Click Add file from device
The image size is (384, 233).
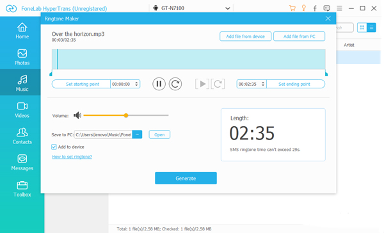[x=245, y=36]
